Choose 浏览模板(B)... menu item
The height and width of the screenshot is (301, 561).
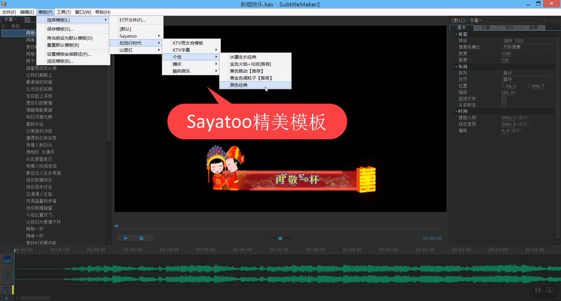tap(73, 61)
